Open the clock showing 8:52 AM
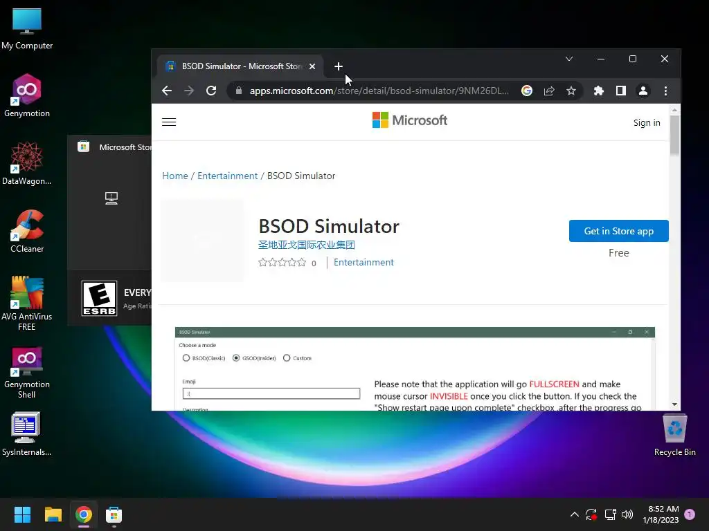Viewport: 709px width, 531px height. click(x=661, y=514)
